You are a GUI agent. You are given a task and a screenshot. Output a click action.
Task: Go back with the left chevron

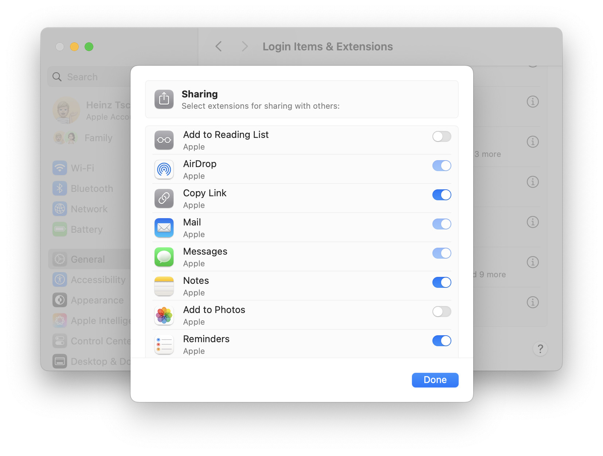219,46
